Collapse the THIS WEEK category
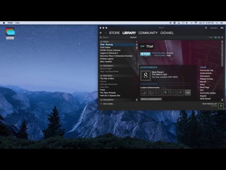Screen dimensions: 226x170 (x=101, y=76)
